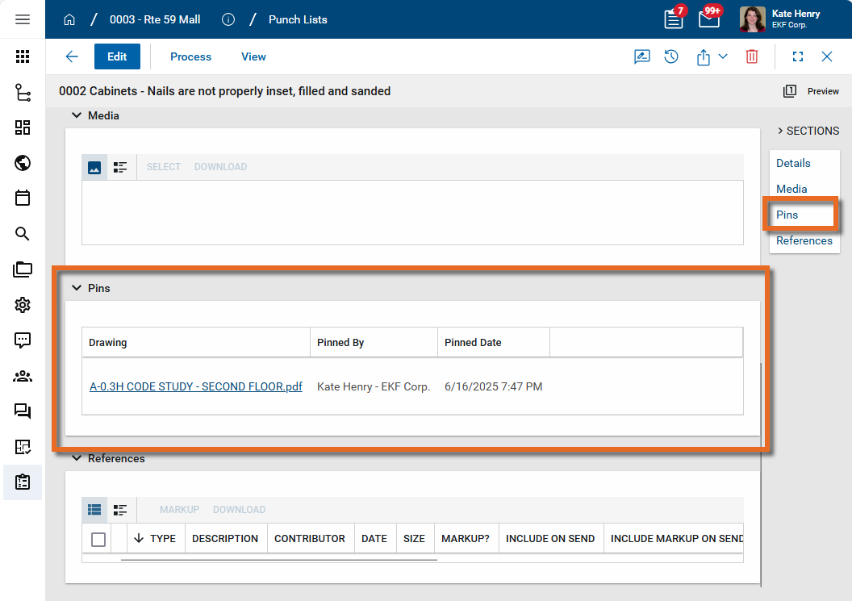Click the globe icon in sidebar
Screen dimensions: 852x601
[x=23, y=163]
